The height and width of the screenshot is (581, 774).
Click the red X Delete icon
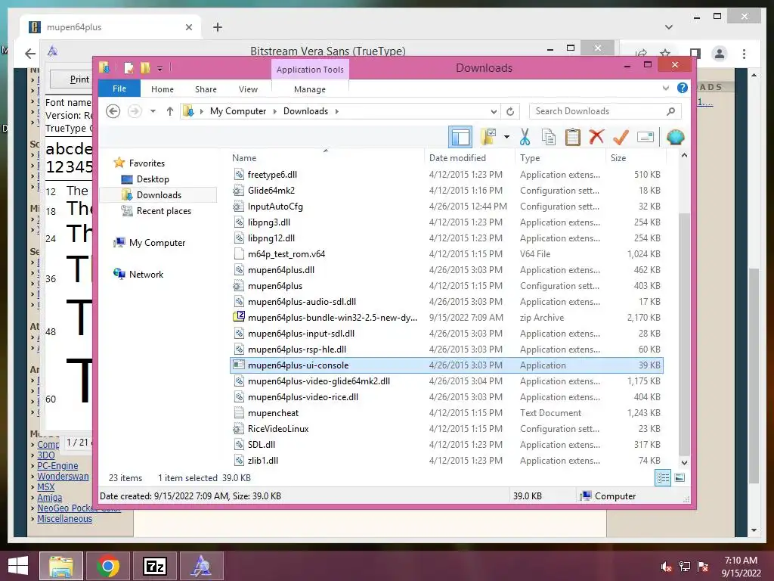(x=596, y=136)
